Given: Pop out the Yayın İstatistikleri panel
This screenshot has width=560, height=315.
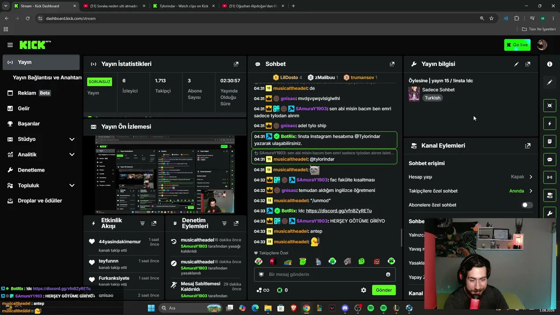Looking at the screenshot, I should [236, 64].
